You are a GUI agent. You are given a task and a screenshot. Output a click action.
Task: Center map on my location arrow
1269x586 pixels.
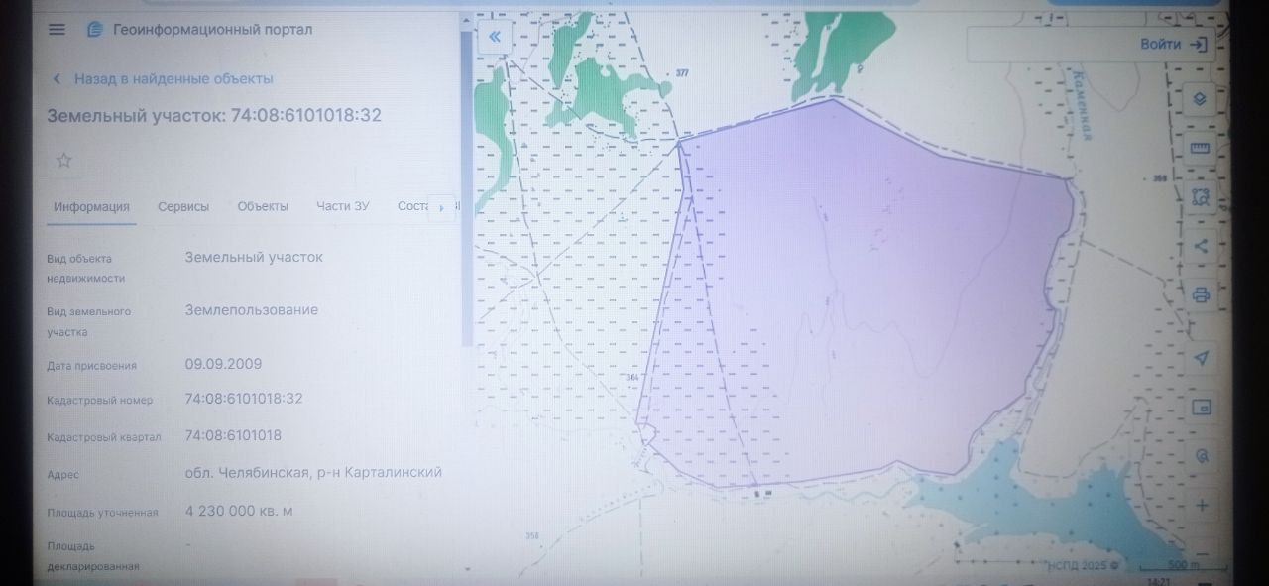click(x=1202, y=357)
